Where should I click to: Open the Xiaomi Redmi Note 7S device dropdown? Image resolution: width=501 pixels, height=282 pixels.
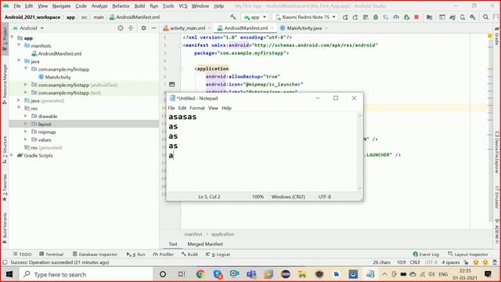click(x=305, y=17)
